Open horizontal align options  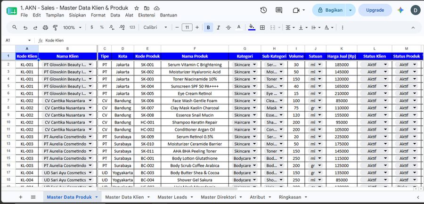point(290,27)
